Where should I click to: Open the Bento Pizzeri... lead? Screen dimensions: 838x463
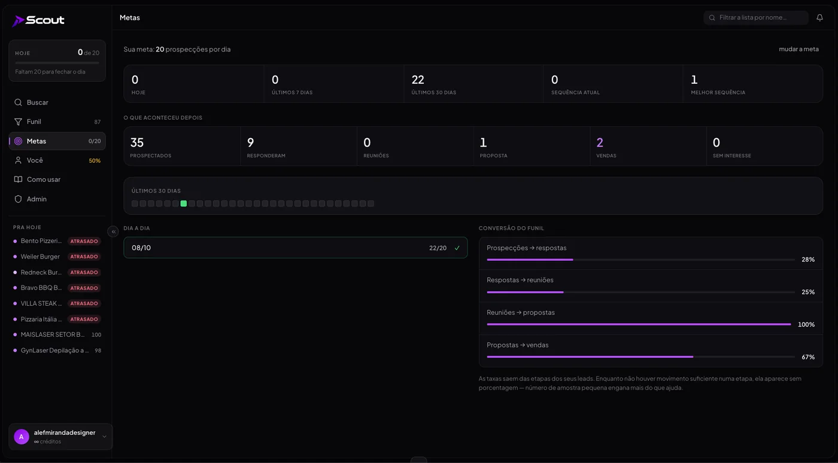click(57, 241)
